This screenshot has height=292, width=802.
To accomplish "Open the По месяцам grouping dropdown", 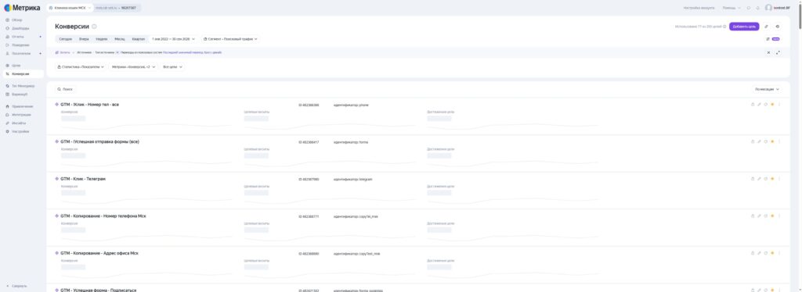I will point(768,89).
